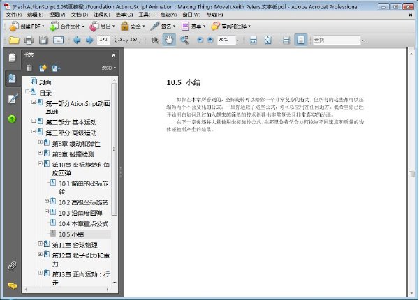Click the page number field showing 172
The image size is (419, 300).
[103, 40]
